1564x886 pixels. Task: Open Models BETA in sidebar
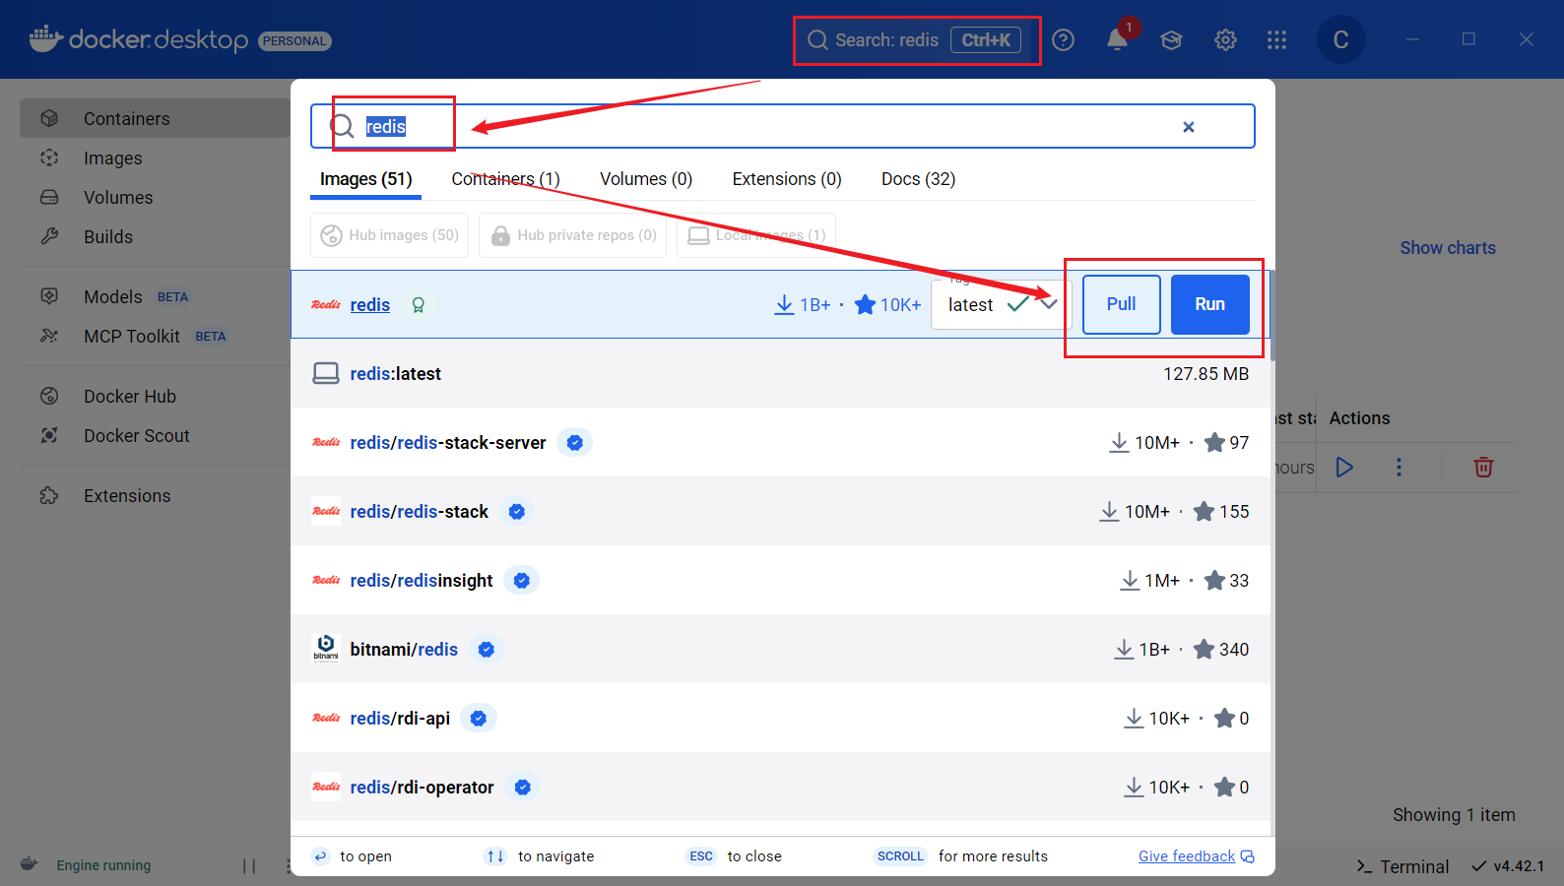coord(155,296)
